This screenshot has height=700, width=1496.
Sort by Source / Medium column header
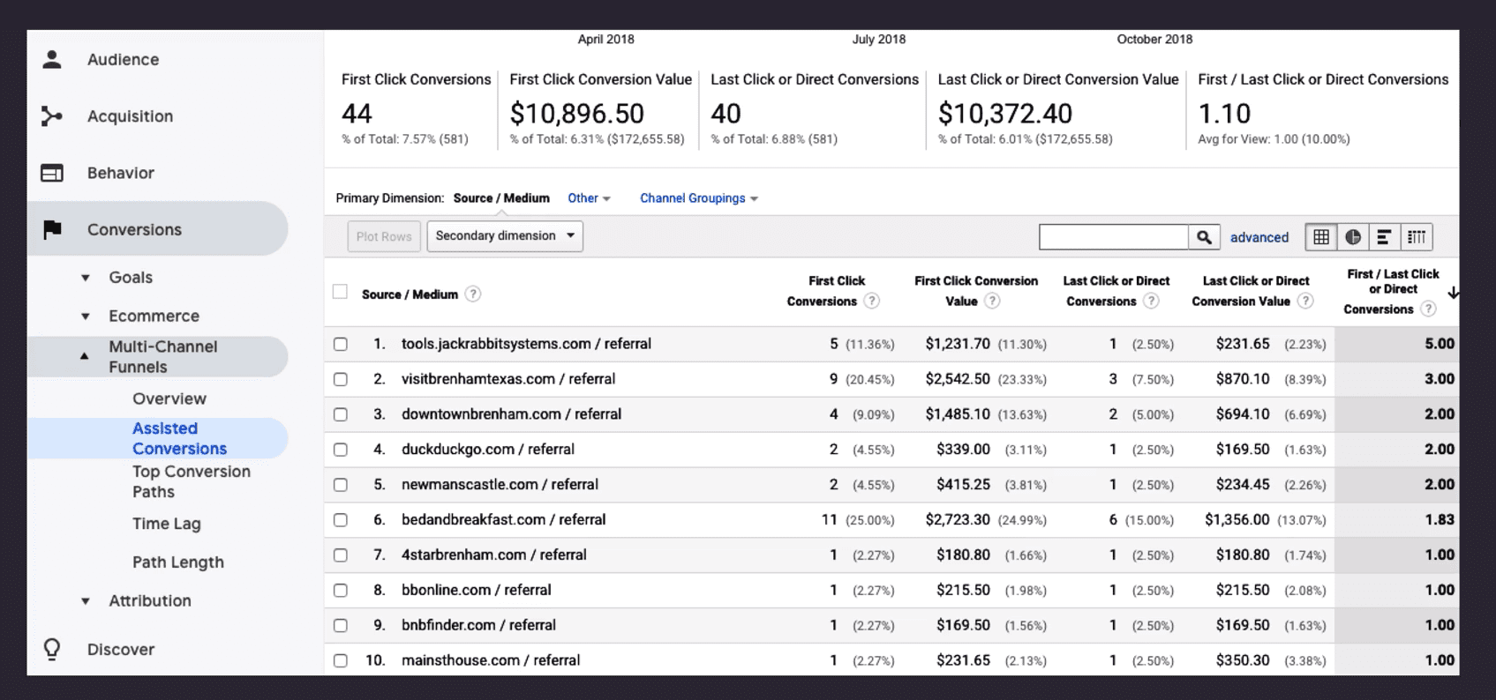410,294
